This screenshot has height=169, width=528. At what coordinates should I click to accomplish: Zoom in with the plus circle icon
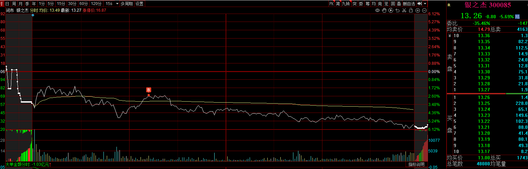point(418,10)
